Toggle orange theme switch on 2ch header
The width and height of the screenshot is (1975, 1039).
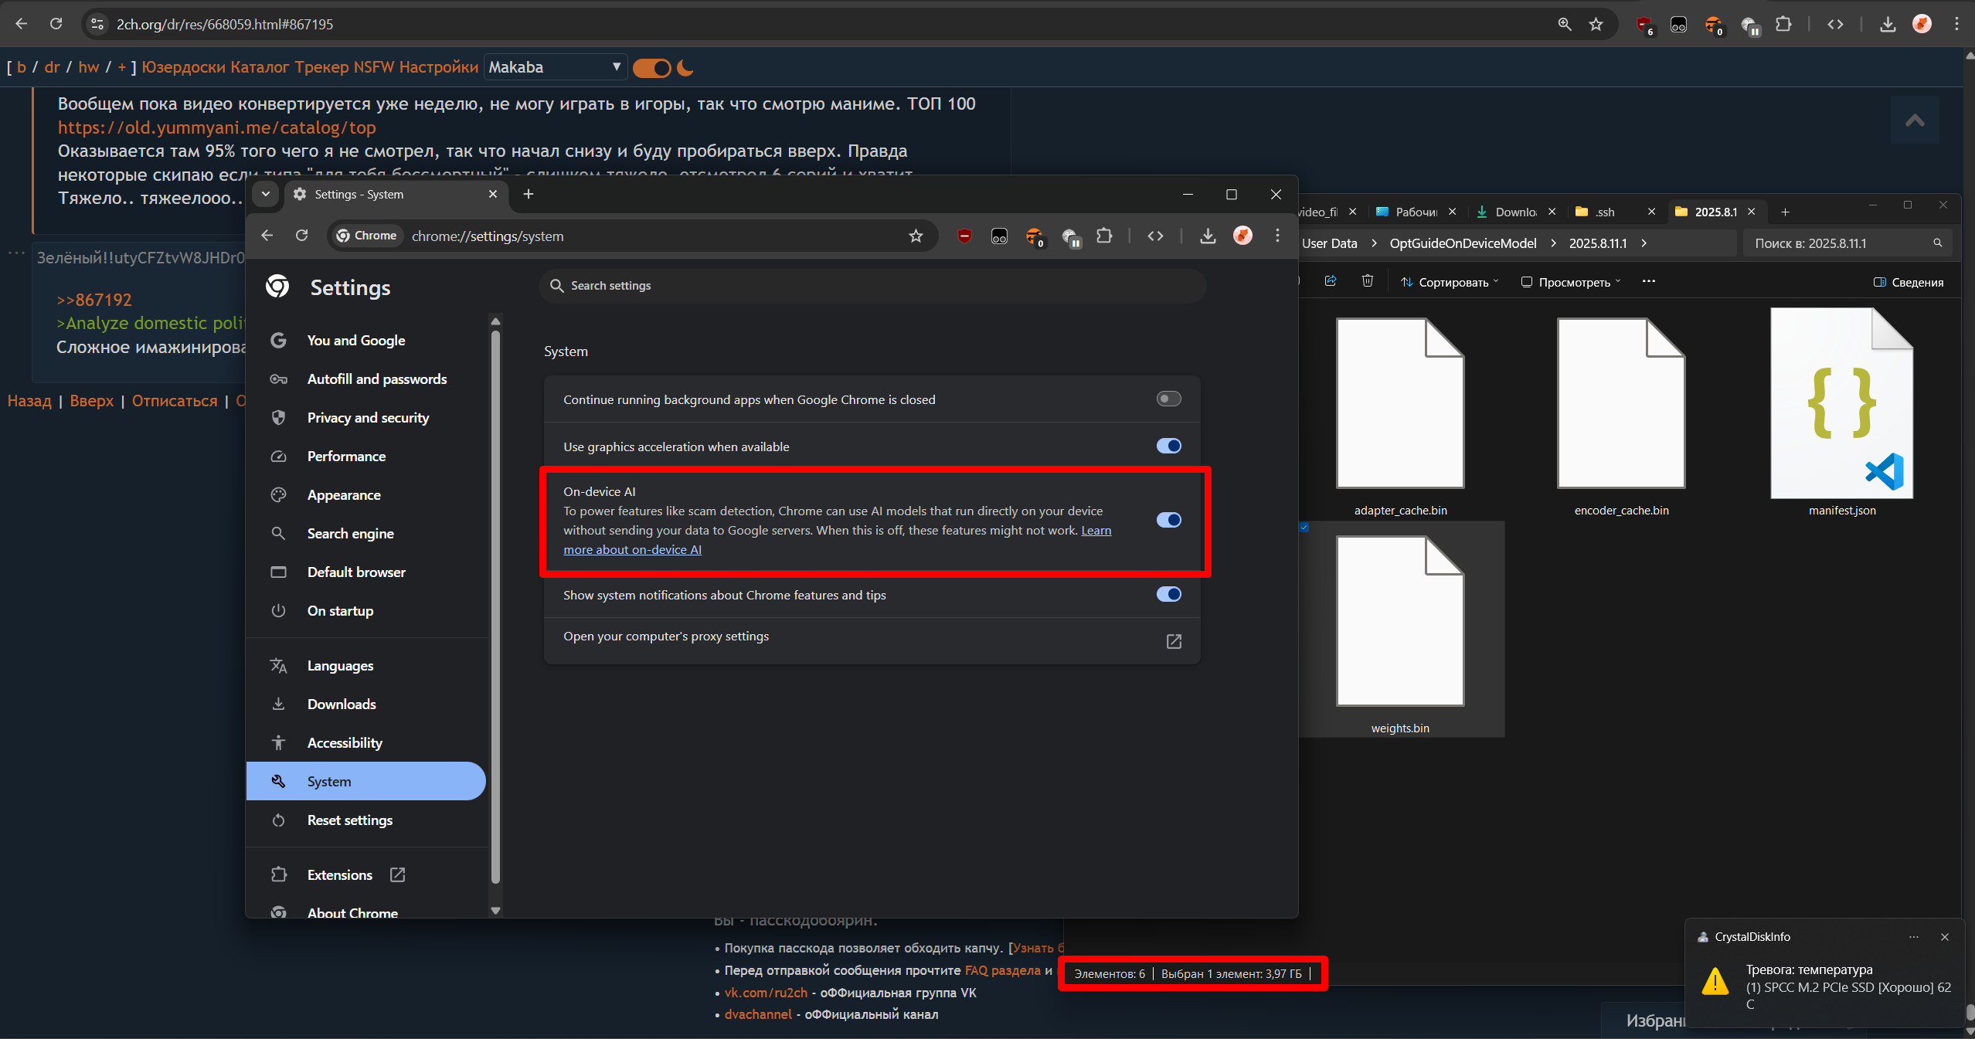click(652, 68)
